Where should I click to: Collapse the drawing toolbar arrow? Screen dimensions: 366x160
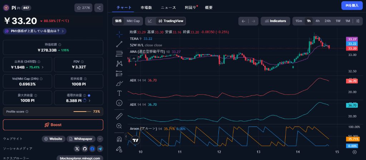[x=126, y=136]
